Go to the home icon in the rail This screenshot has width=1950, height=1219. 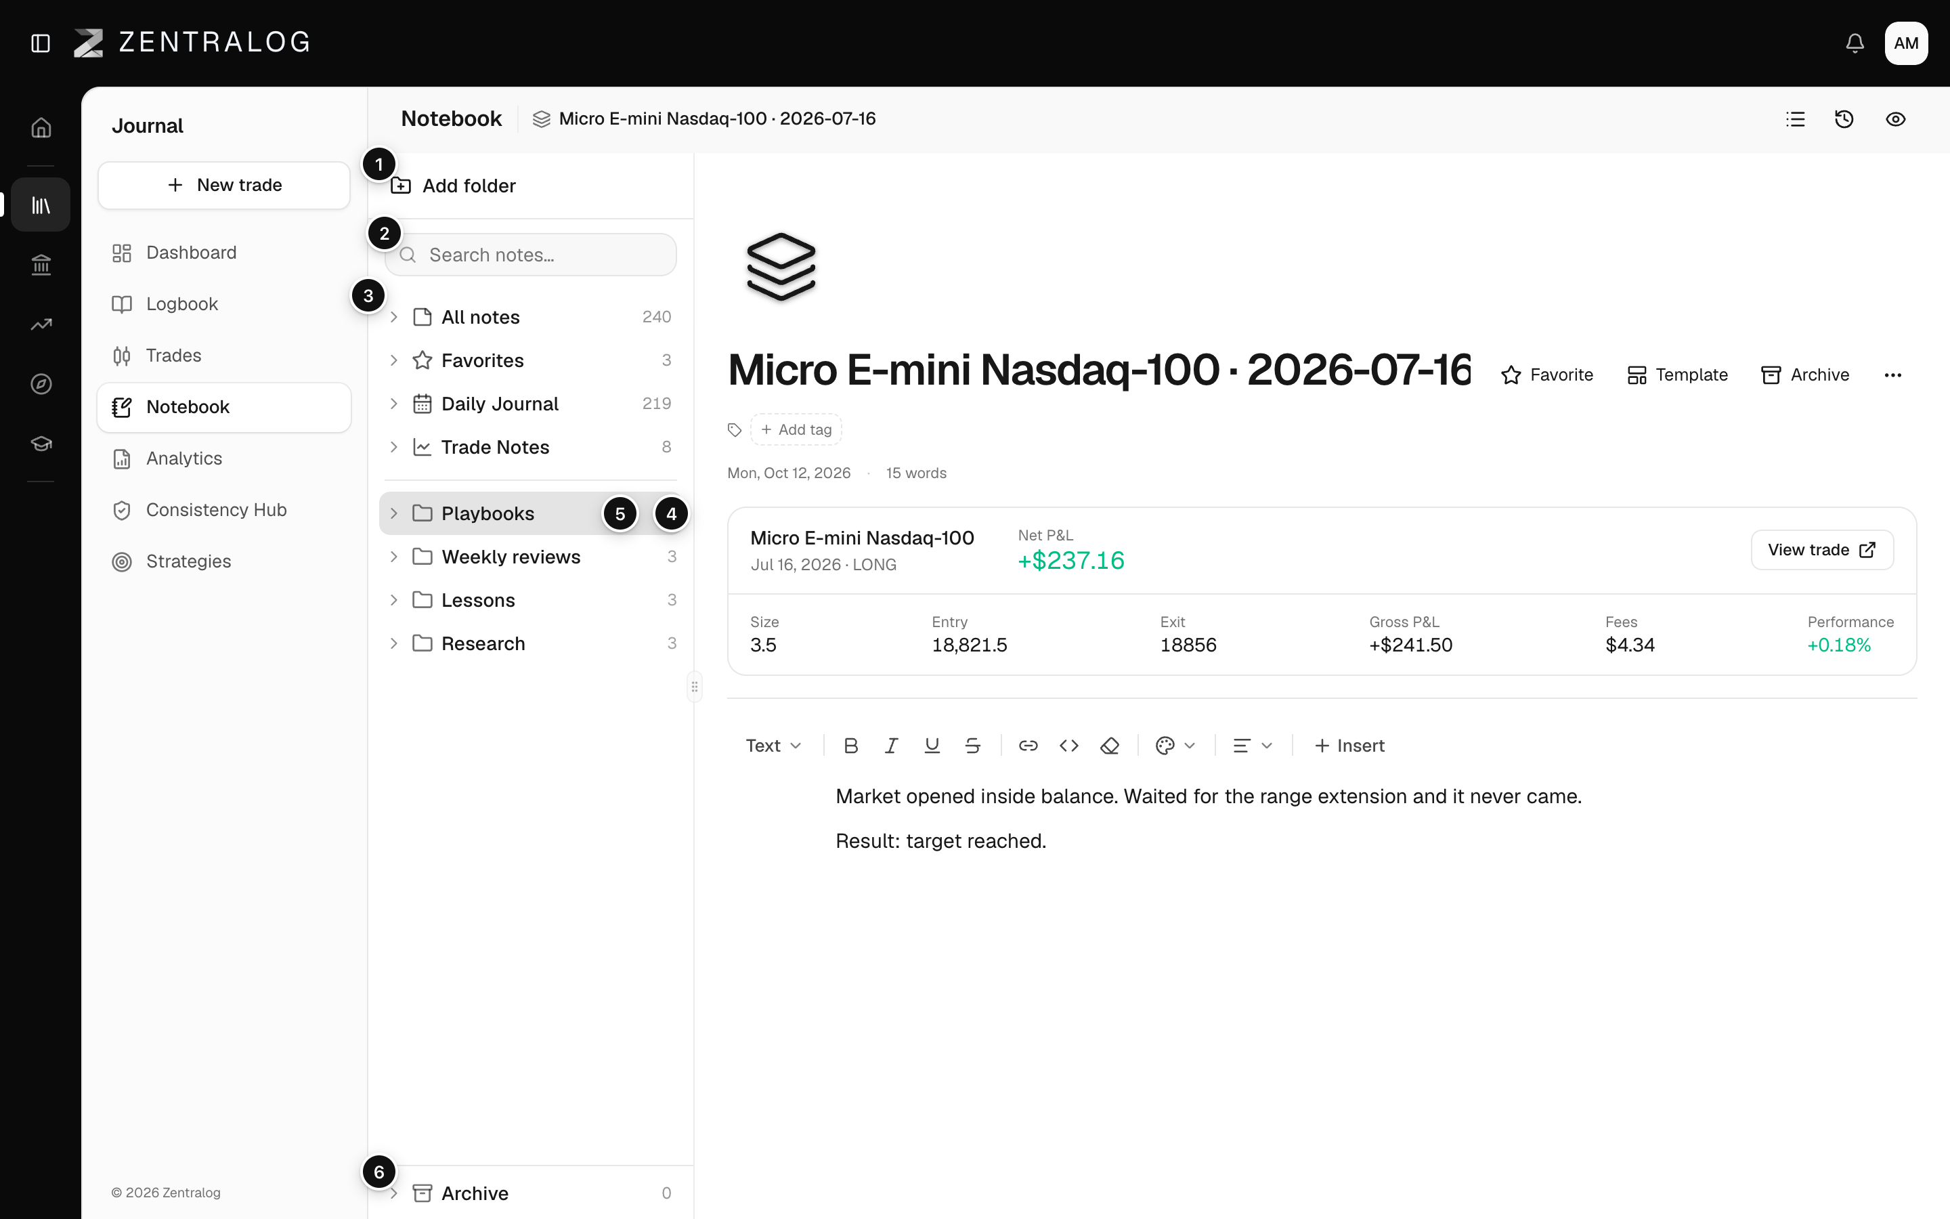pyautogui.click(x=41, y=128)
